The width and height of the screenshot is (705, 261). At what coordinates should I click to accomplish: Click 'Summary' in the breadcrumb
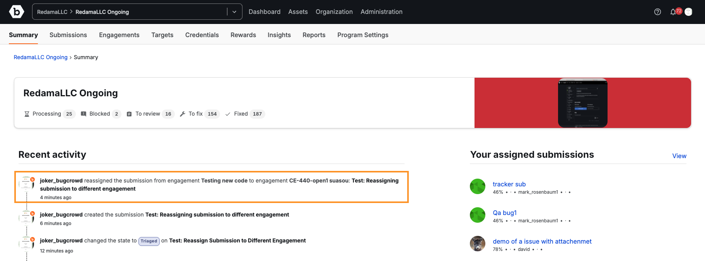coord(86,57)
